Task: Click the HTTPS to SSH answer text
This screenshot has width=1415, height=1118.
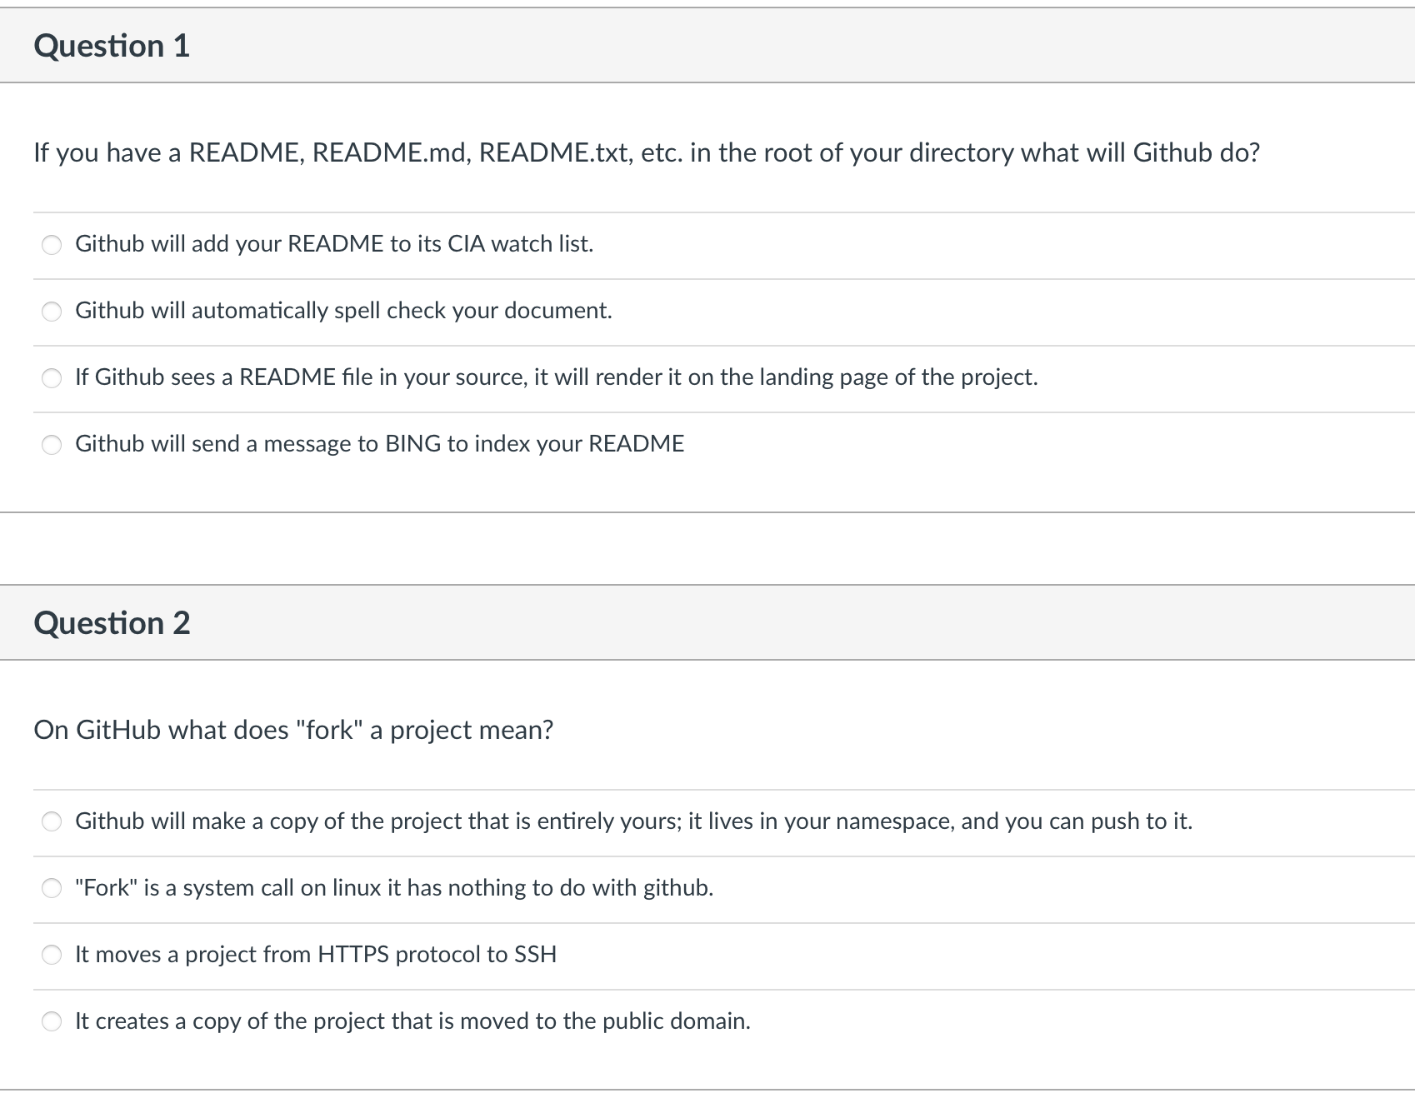Action: click(x=316, y=955)
